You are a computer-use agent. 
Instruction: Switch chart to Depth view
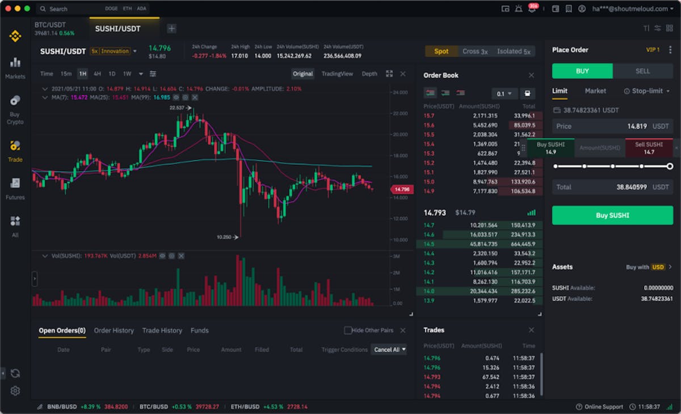(x=369, y=74)
